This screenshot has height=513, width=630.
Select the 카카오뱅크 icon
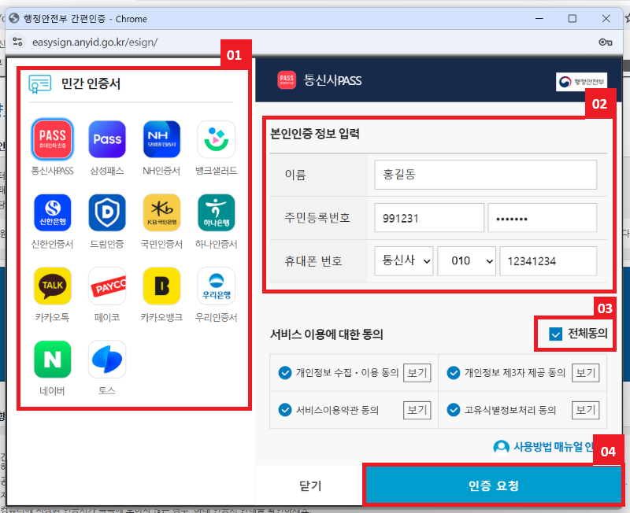click(161, 286)
